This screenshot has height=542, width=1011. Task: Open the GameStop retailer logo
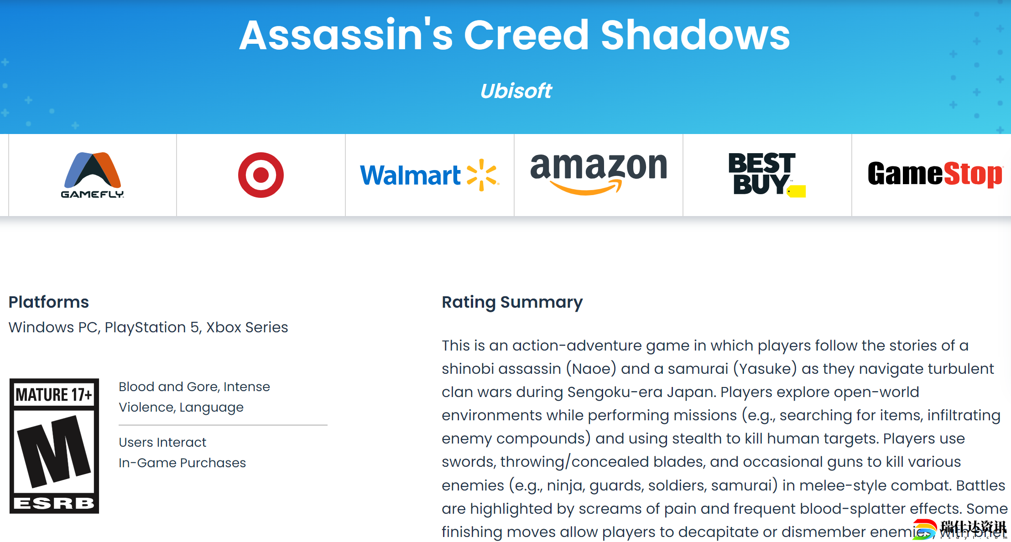coord(935,174)
